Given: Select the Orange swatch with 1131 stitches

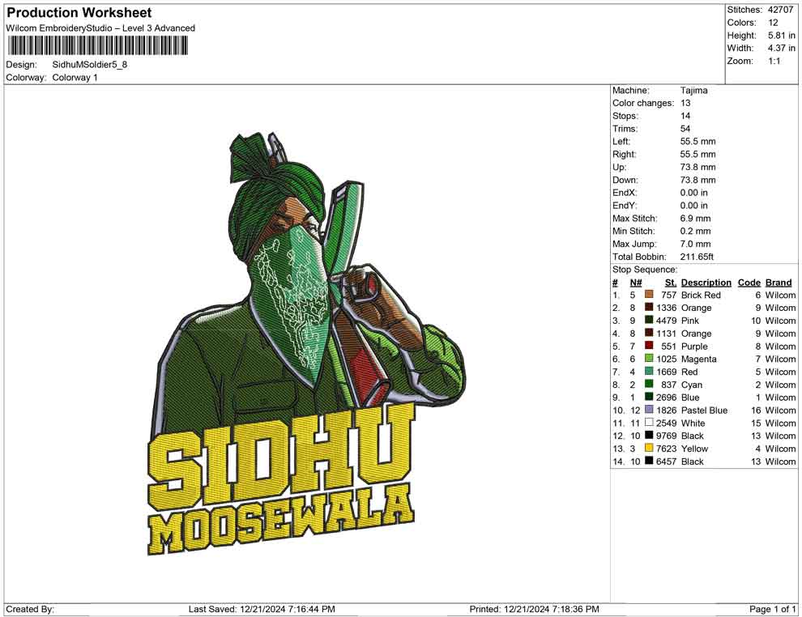Looking at the screenshot, I should coord(649,333).
